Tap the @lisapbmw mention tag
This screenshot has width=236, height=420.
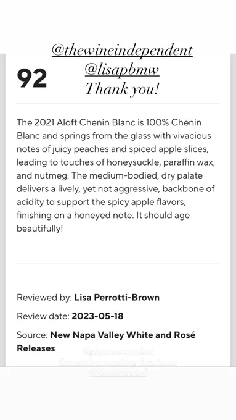(x=122, y=70)
